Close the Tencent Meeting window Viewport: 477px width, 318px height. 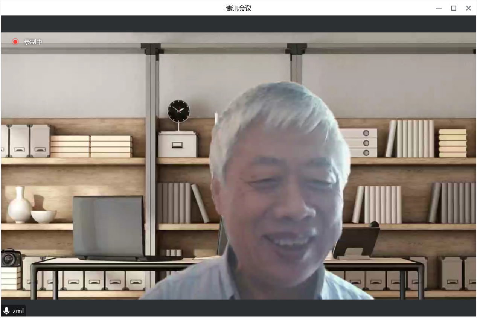click(x=468, y=8)
